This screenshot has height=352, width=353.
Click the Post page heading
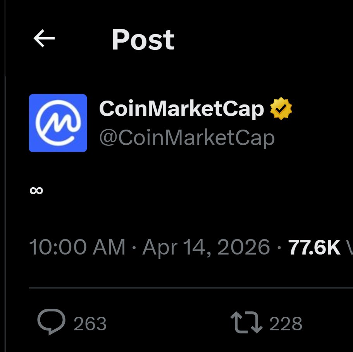pos(143,39)
